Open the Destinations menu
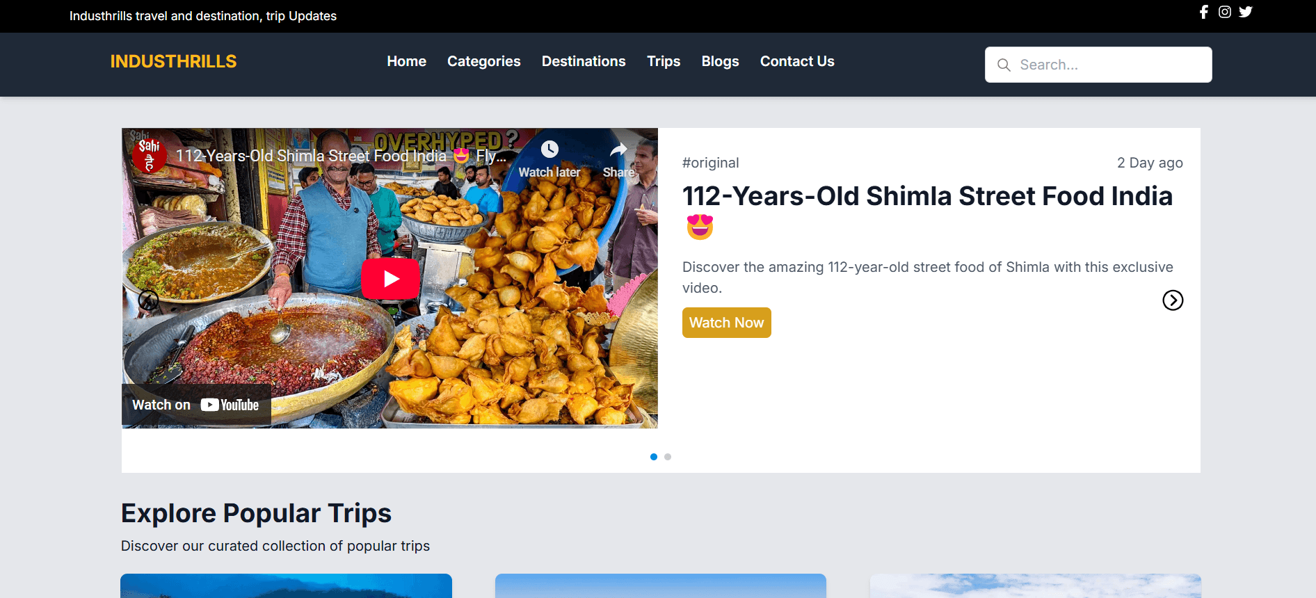Viewport: 1316px width, 598px height. click(x=584, y=61)
